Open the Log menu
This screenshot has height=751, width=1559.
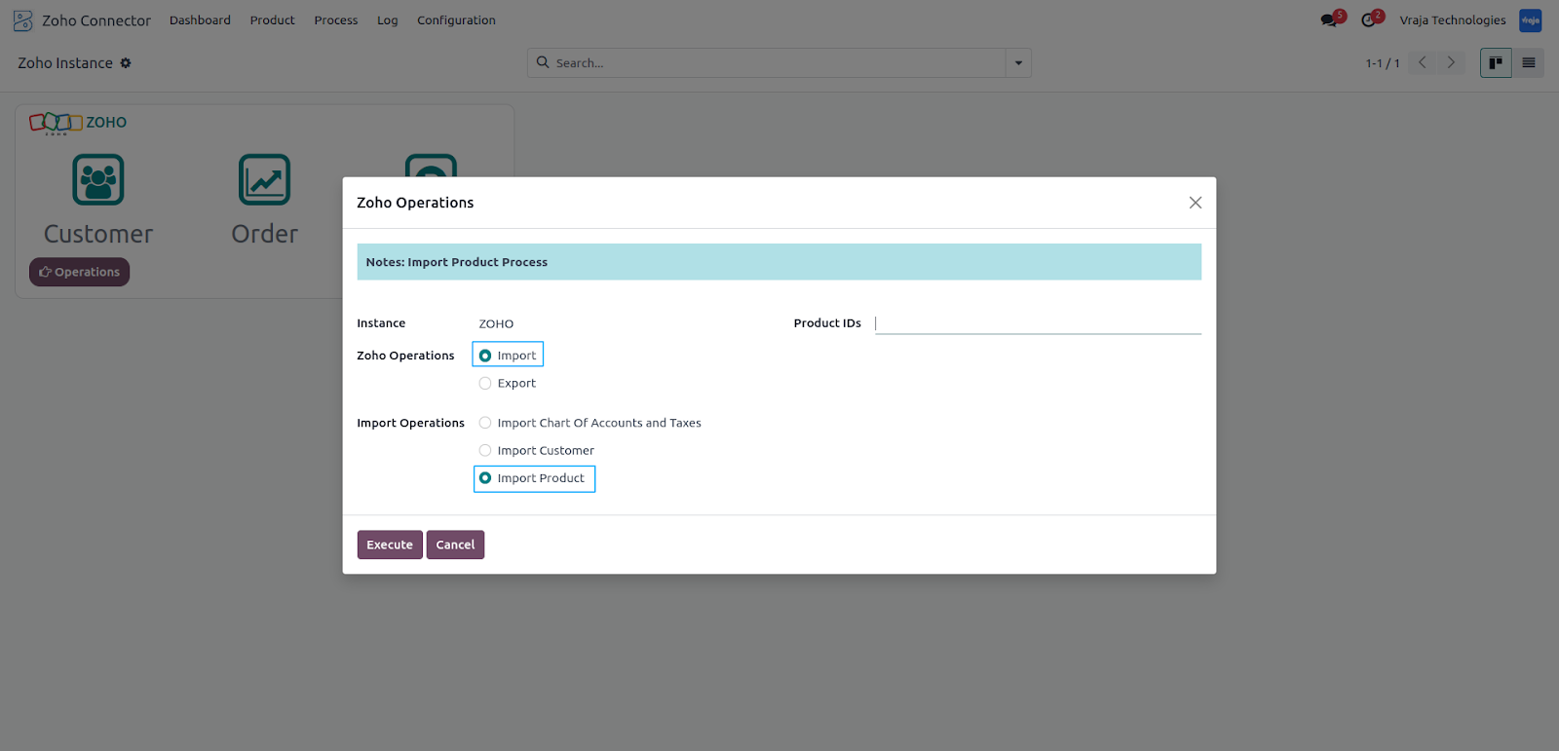tap(388, 20)
